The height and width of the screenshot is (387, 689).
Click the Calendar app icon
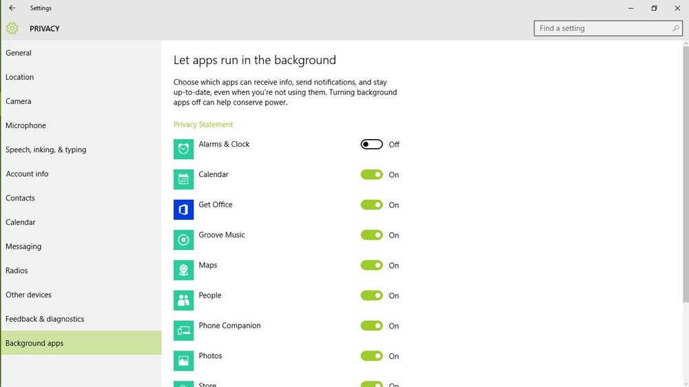pos(183,179)
